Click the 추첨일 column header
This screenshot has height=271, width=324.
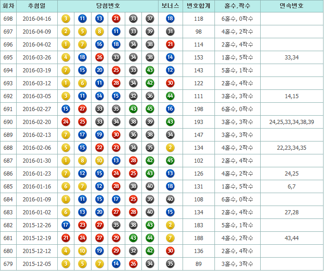(37, 6)
